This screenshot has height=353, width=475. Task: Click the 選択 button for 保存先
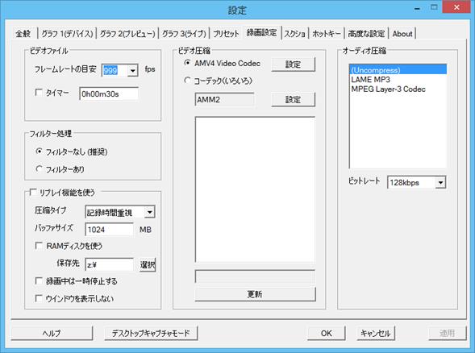click(x=148, y=265)
